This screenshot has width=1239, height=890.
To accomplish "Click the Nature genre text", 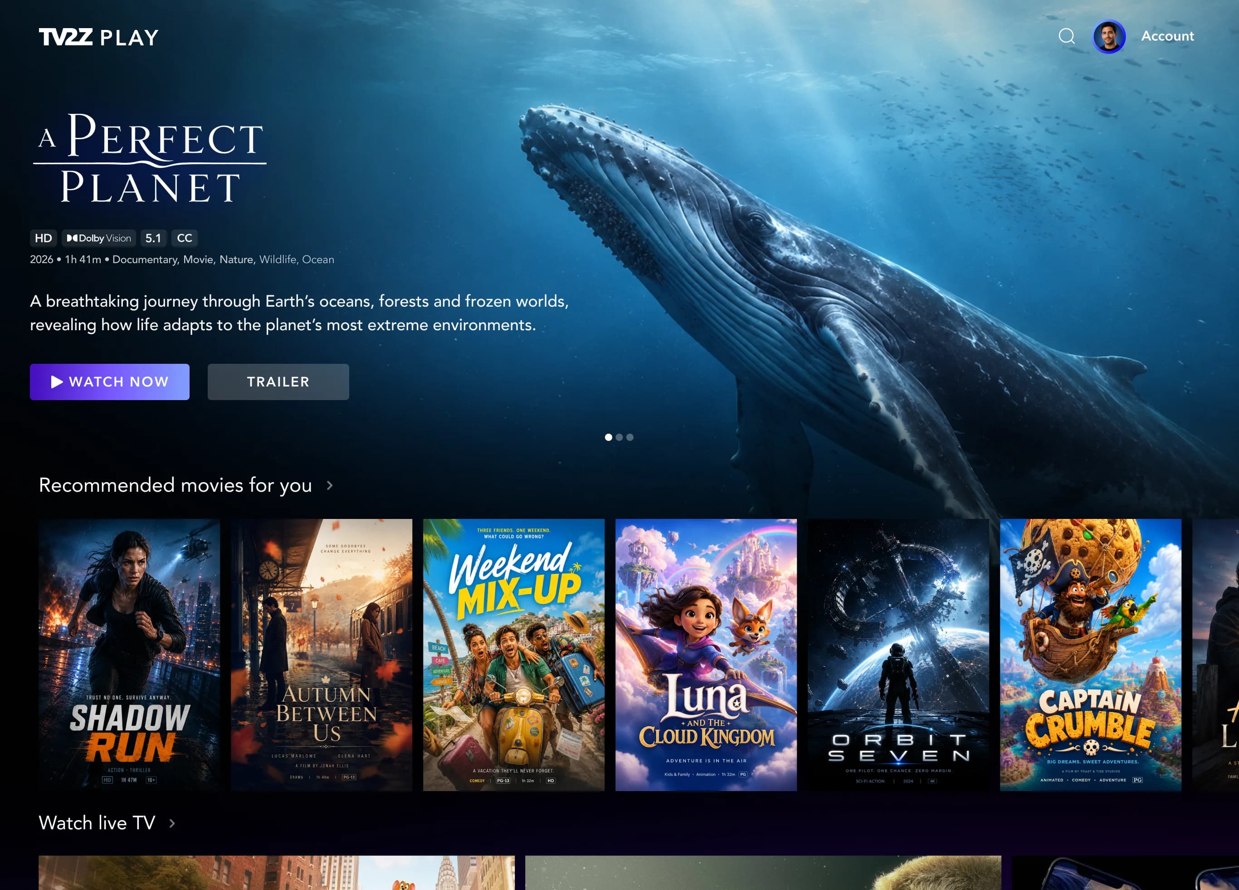I will (x=237, y=259).
